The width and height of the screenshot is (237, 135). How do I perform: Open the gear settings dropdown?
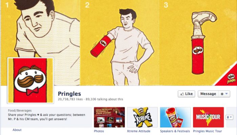click(223, 93)
